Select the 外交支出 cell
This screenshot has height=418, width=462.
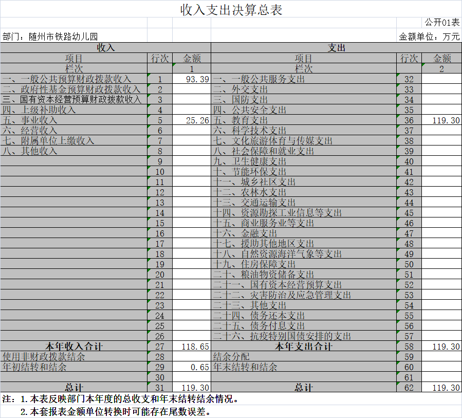tap(304, 89)
